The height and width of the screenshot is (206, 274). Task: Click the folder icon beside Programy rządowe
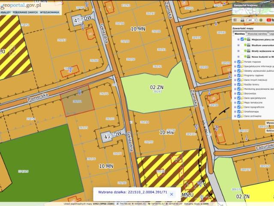coord(242,76)
